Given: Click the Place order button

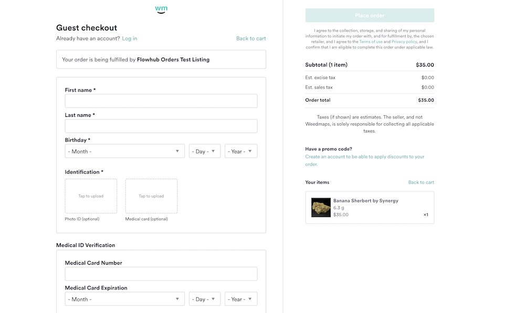Looking at the screenshot, I should tap(370, 15).
